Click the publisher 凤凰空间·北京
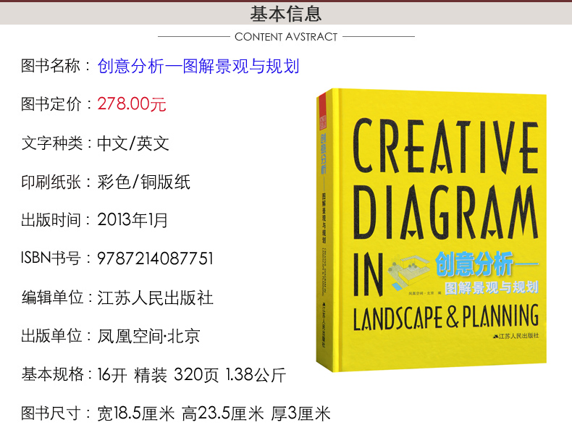 click(x=148, y=336)
